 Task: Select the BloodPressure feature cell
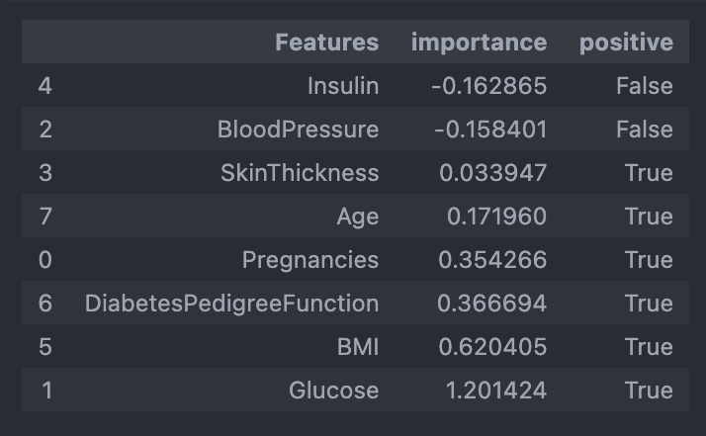pyautogui.click(x=298, y=130)
